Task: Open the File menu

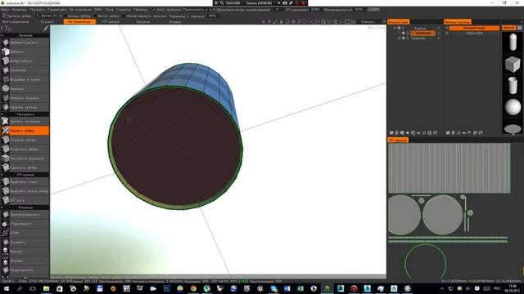Action: 5,10
